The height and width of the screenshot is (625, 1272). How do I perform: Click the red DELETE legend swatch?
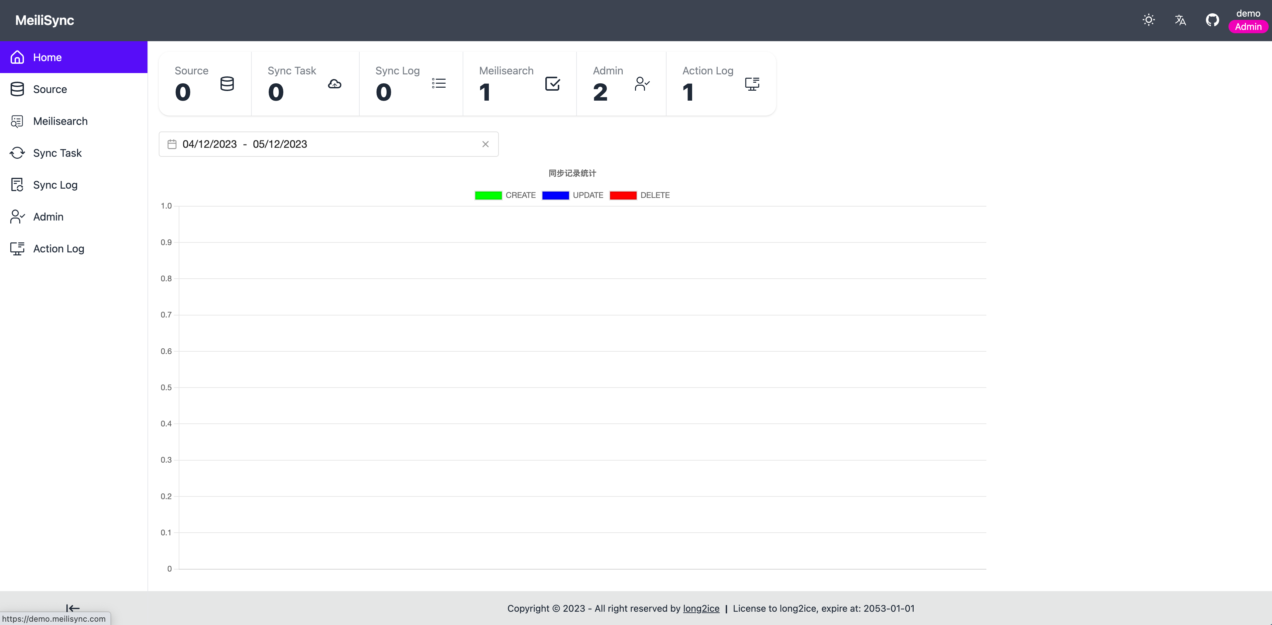623,196
